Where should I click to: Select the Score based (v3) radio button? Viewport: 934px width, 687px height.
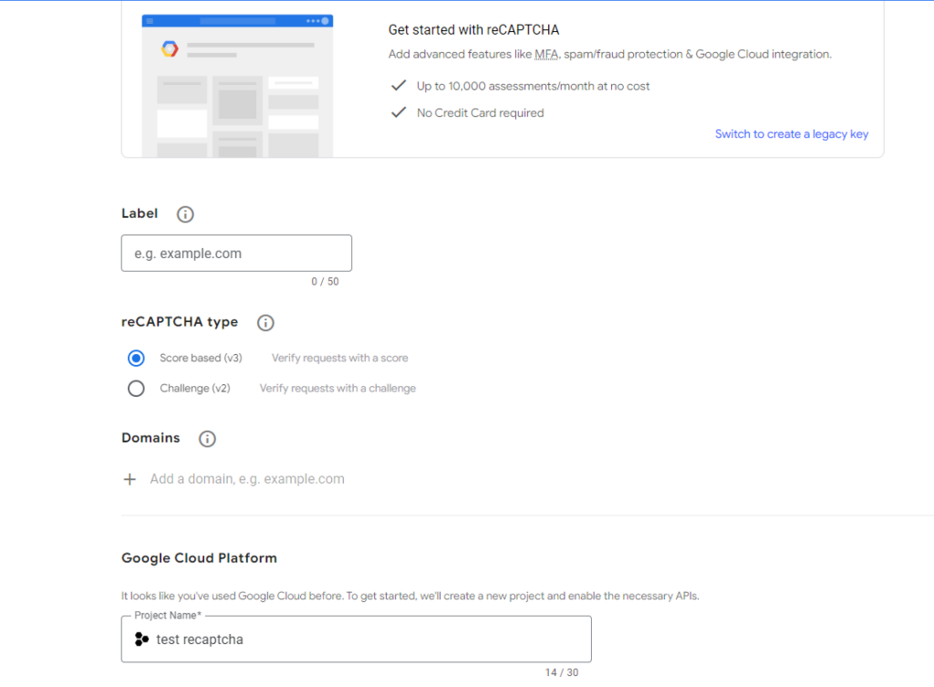pyautogui.click(x=136, y=358)
